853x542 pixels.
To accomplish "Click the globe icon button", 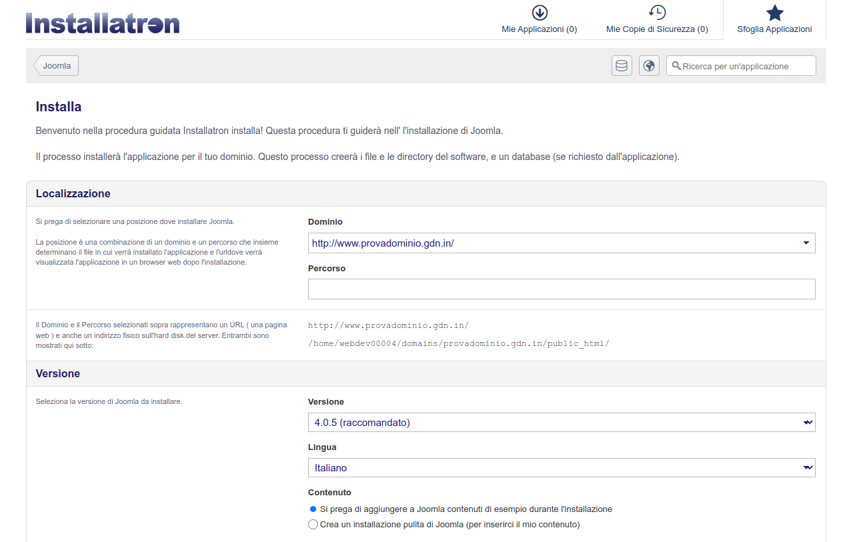I will [649, 65].
